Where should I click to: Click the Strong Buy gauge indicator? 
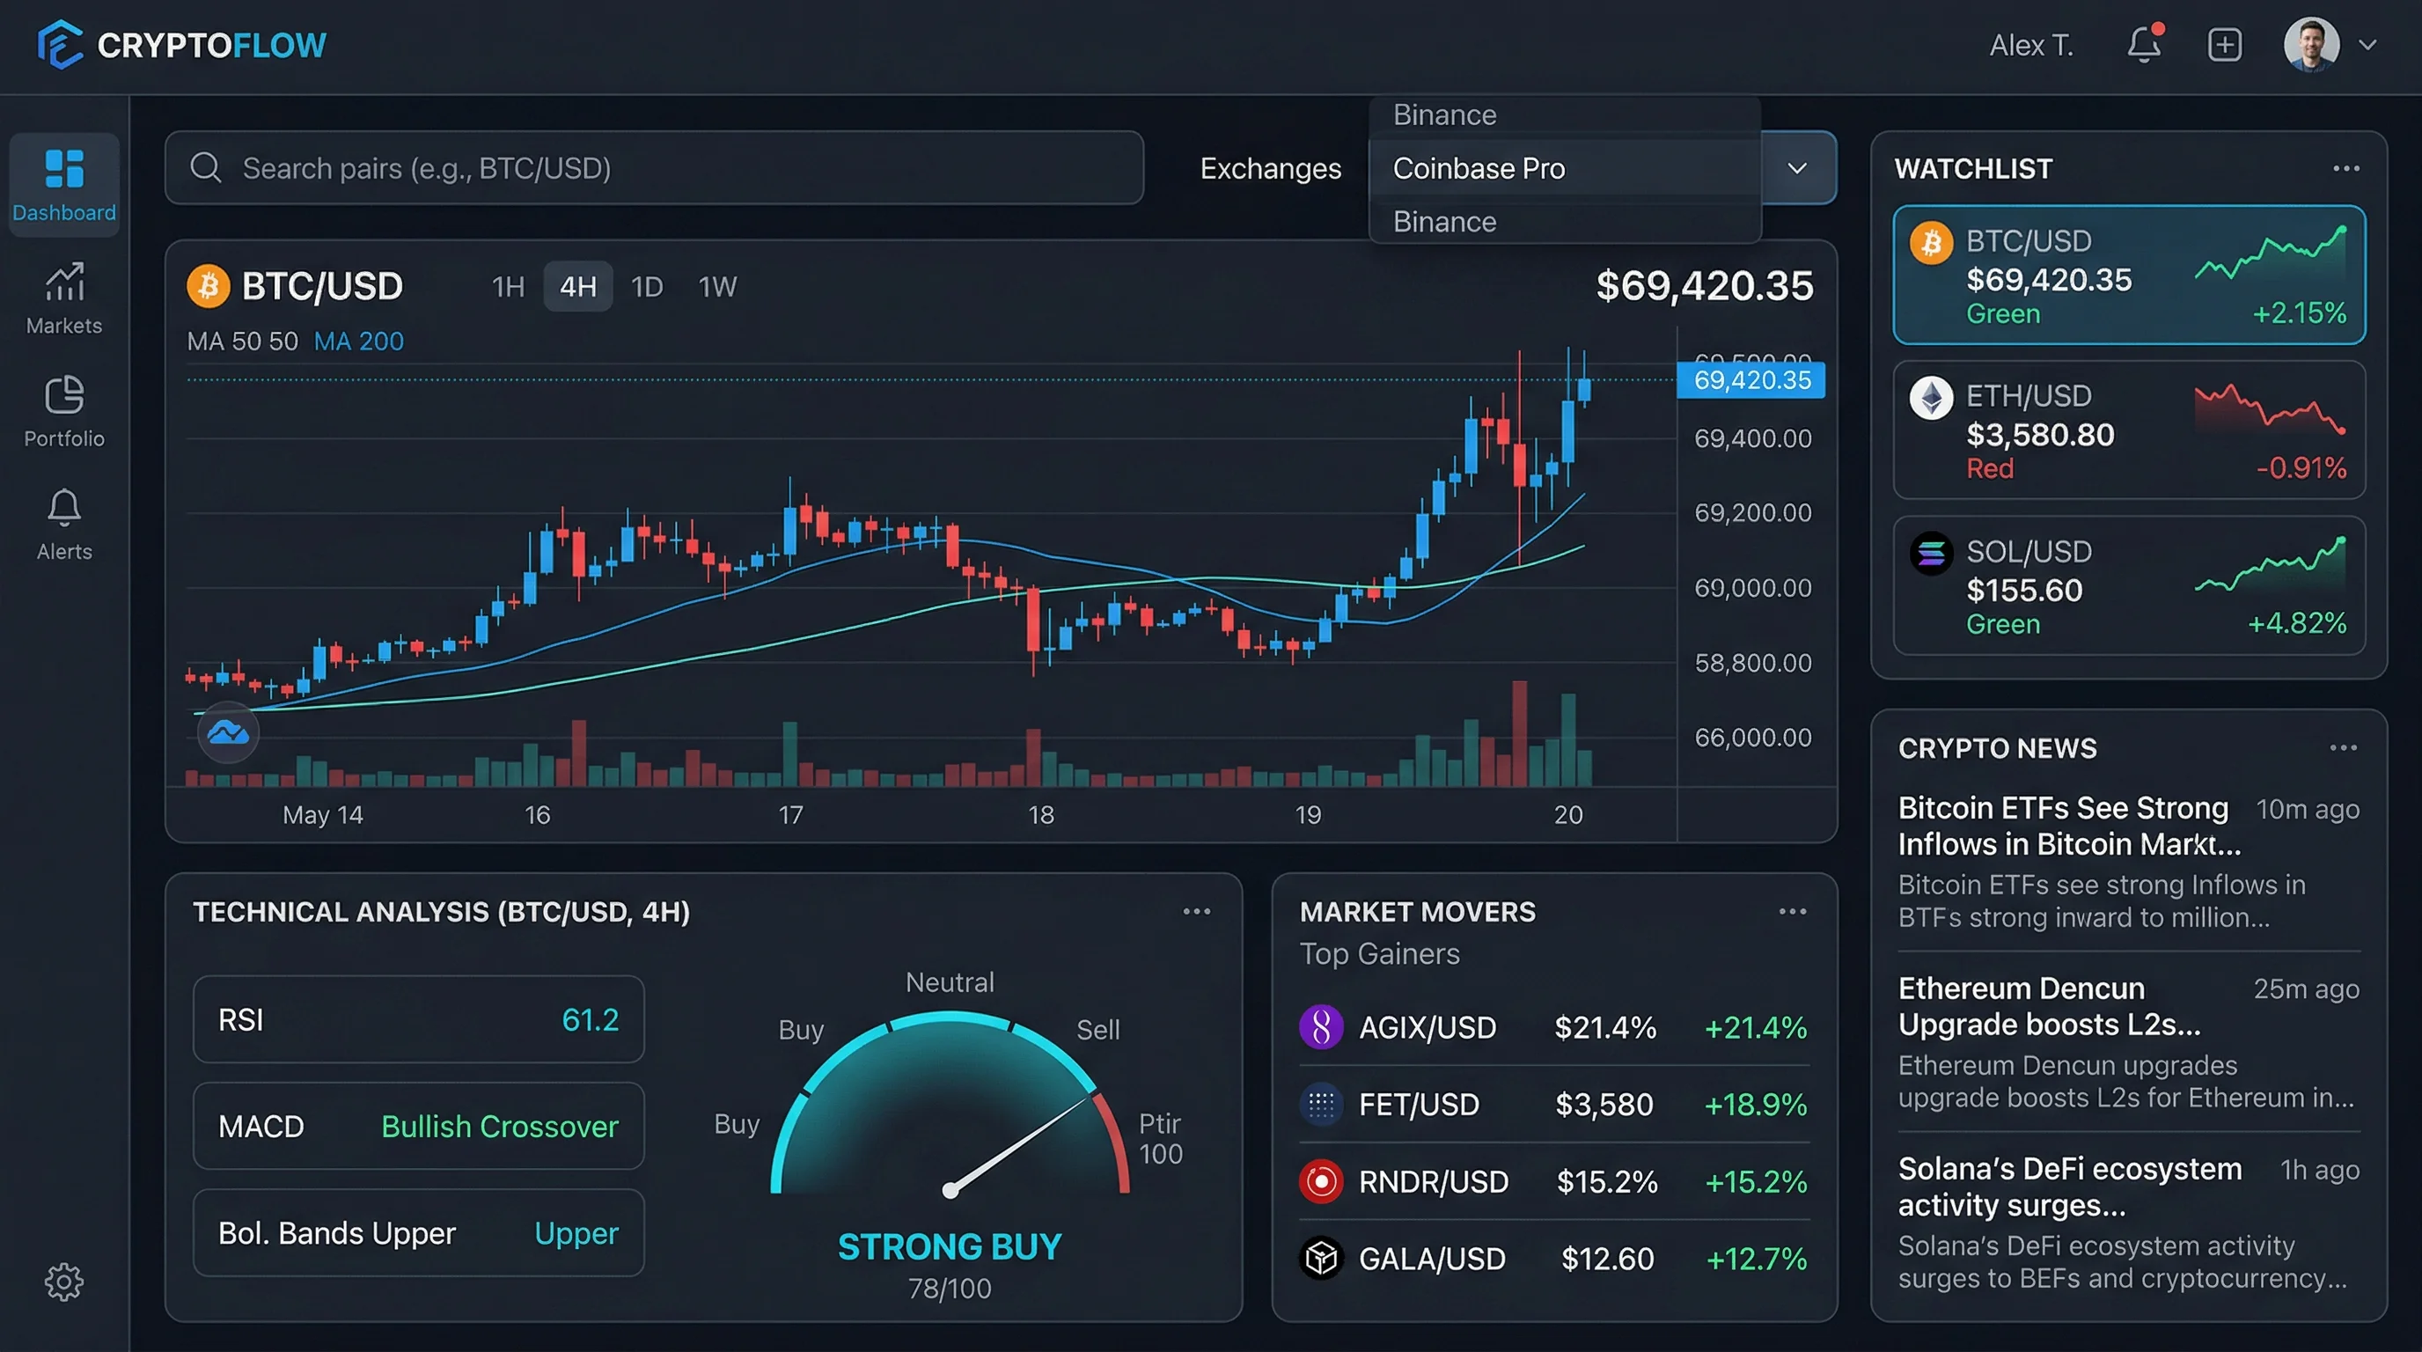(949, 1128)
